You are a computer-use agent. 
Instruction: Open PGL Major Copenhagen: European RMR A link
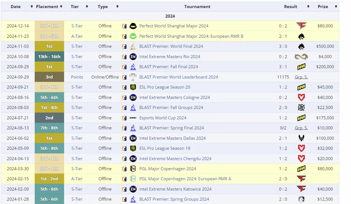[185, 179]
